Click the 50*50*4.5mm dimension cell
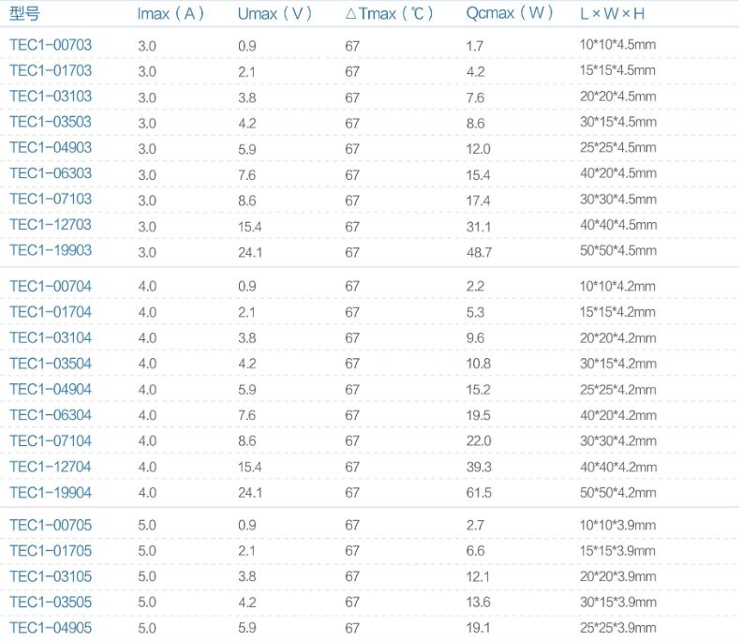This screenshot has width=742, height=641. pos(617,250)
